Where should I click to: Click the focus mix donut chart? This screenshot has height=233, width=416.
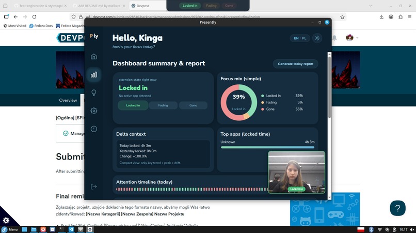239,102
